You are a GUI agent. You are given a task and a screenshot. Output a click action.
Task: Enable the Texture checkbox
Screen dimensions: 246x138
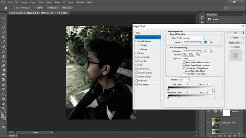click(139, 49)
